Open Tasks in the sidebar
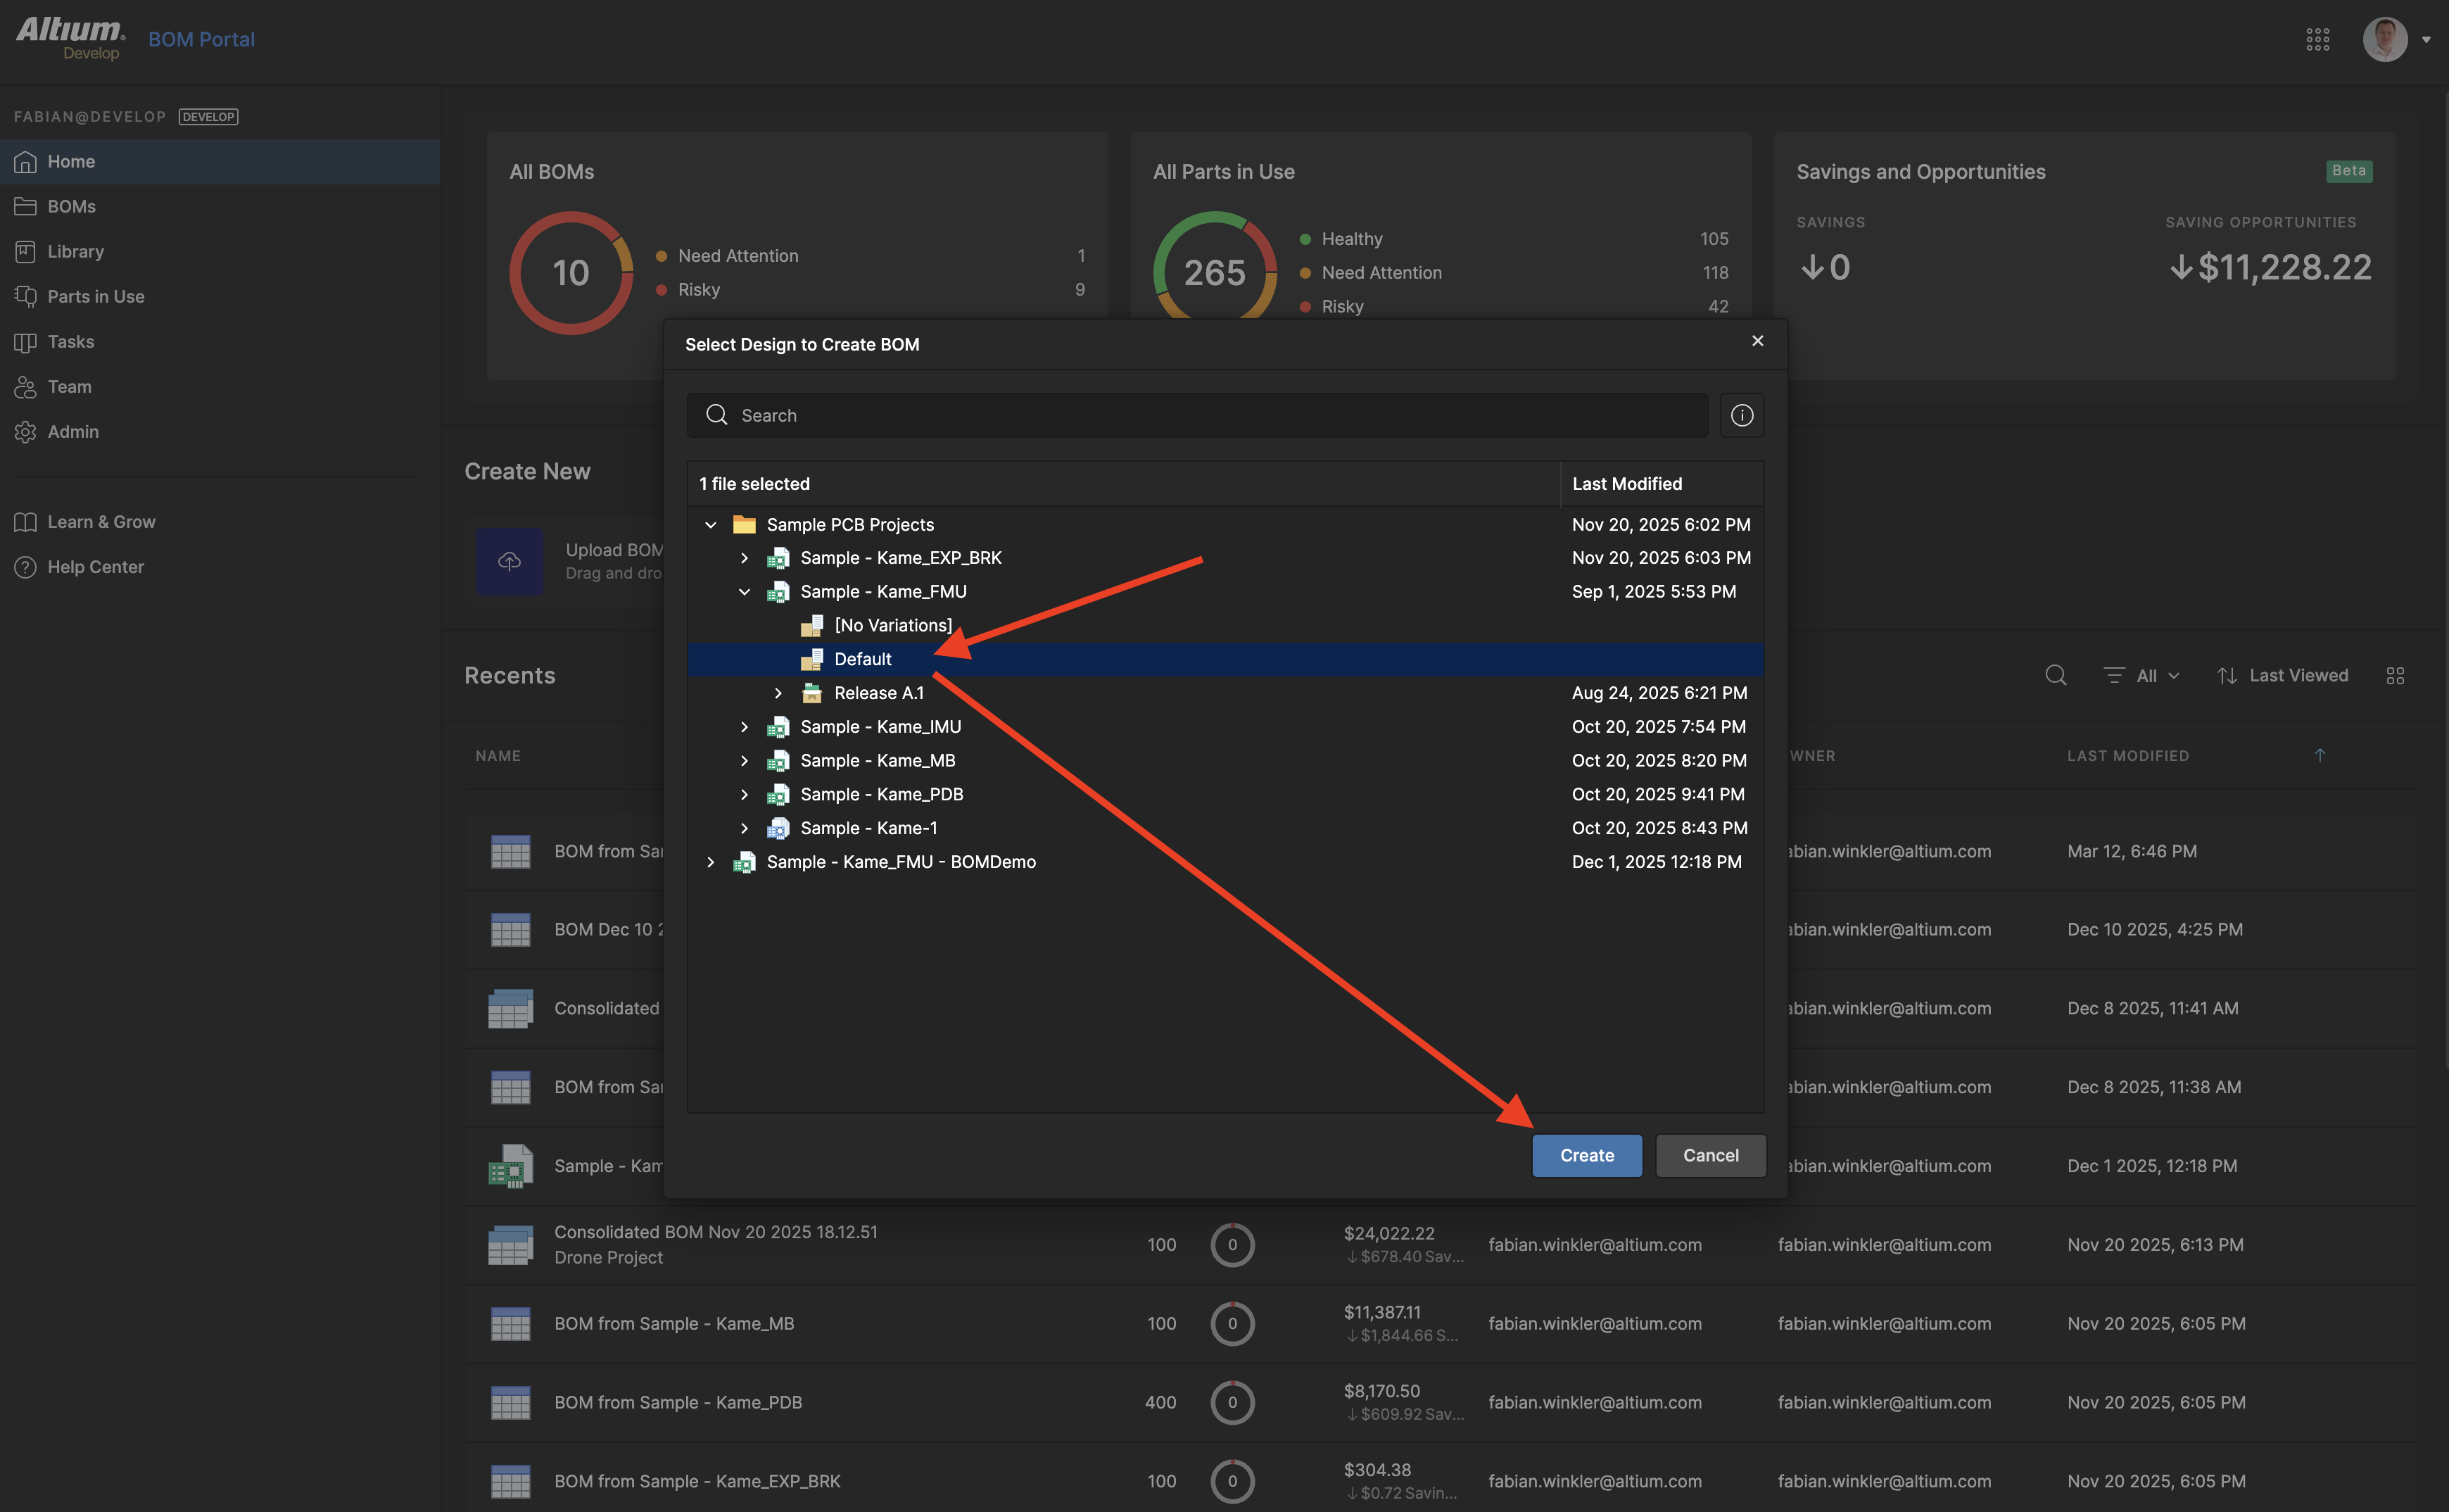The image size is (2449, 1512). click(220, 341)
